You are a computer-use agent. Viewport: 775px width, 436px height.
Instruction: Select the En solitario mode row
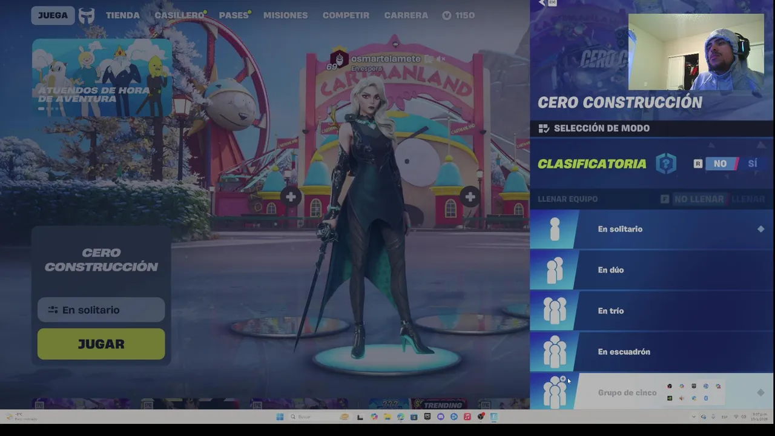tap(651, 229)
